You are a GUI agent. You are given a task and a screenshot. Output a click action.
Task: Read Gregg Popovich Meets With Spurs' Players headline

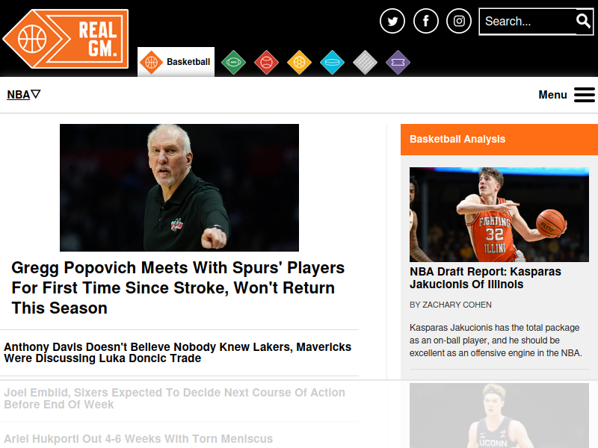tap(178, 287)
